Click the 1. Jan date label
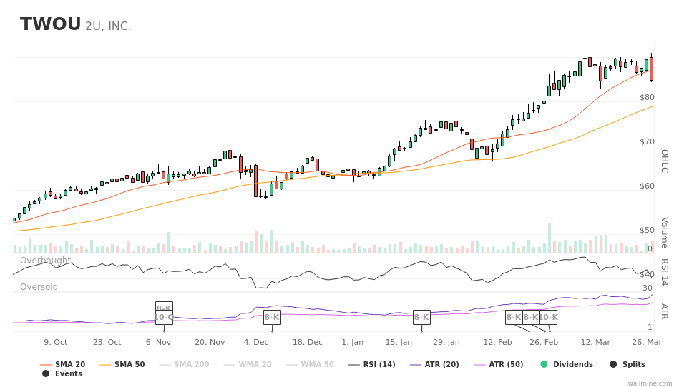Viewport: 674px width, 387px height. (x=353, y=343)
